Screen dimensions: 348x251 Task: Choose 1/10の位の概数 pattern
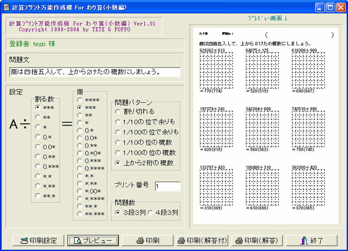(x=144, y=142)
